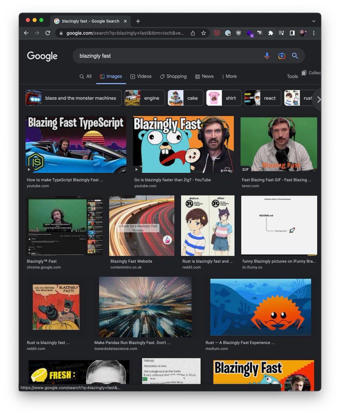Open the purple extension with badge 4
Image resolution: width=340 pixels, height=416 pixels.
click(x=250, y=33)
